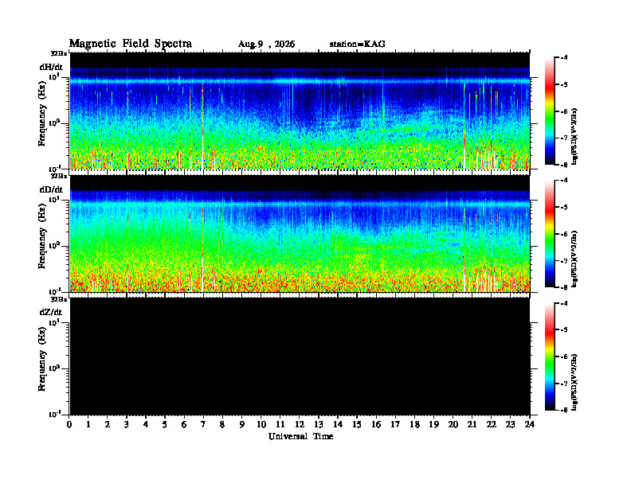Click the "dH/dt" panel label

click(51, 67)
